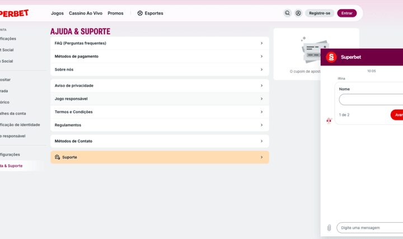Screen dimensions: 403x239
Task: Click the search magnifier icon in header
Action: coord(287,13)
